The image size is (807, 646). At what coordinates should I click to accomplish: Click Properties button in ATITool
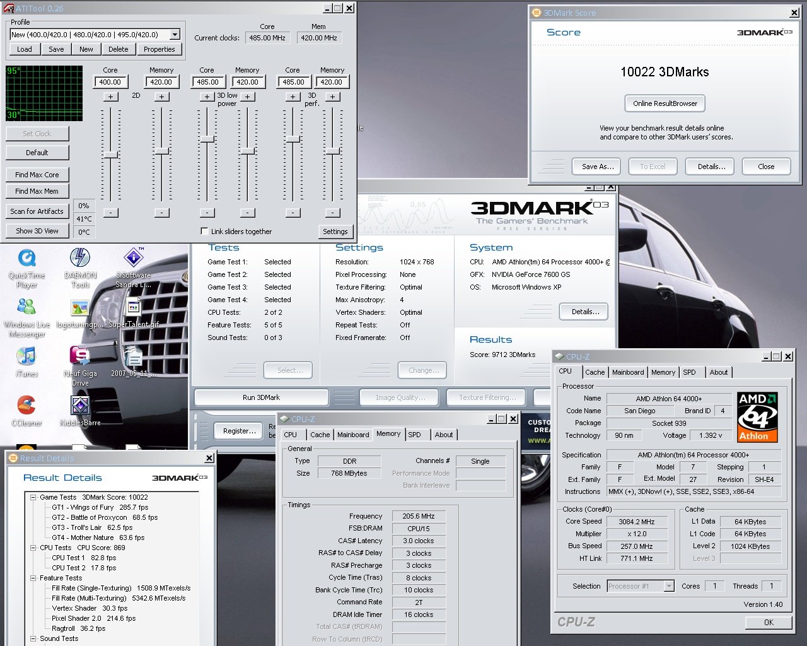(x=159, y=49)
